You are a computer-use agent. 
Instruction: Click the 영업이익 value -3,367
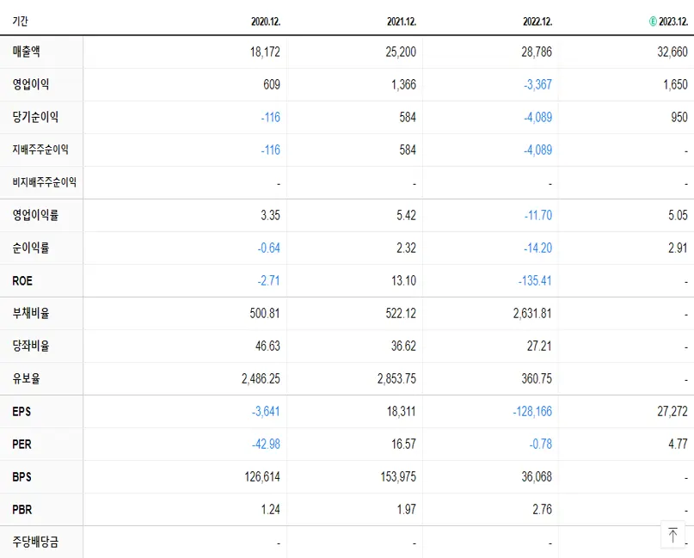click(537, 84)
